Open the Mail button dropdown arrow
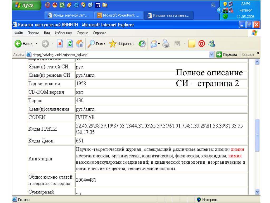Image resolution: width=270 pixels, height=203 pixels. pos(159,44)
